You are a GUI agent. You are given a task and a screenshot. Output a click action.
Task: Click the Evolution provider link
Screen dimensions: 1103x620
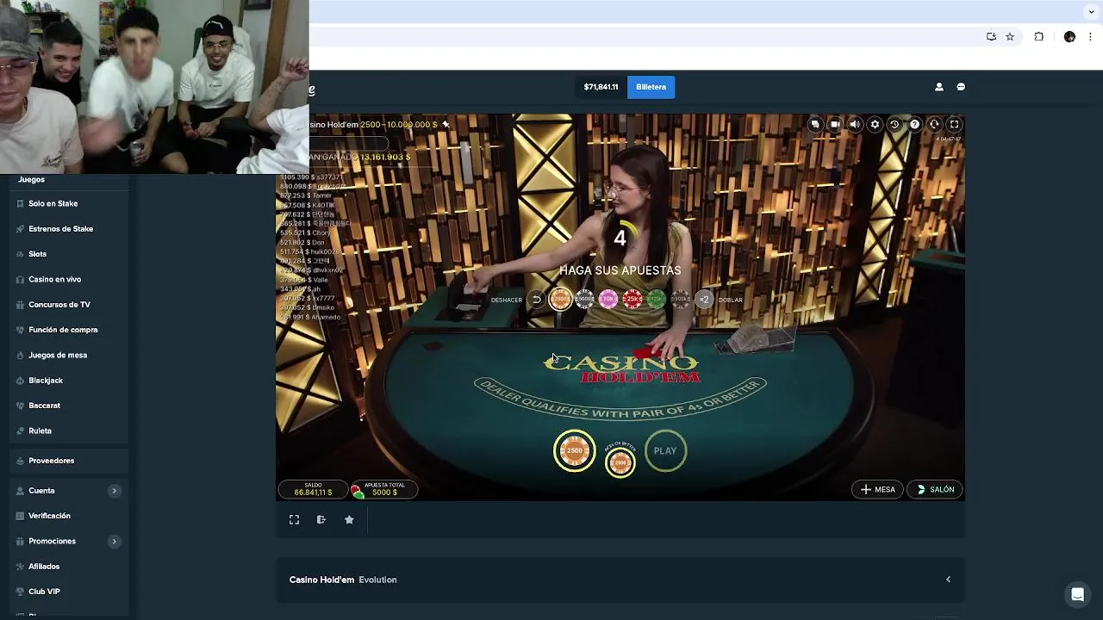click(x=377, y=580)
